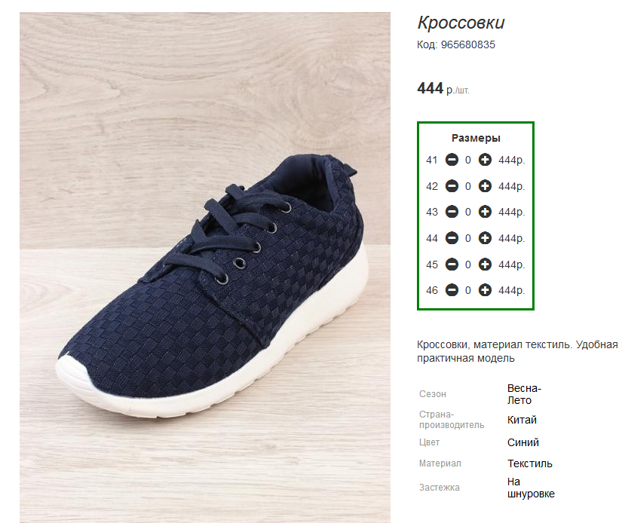
Task: Click the size 46 quantity value
Action: coord(468,290)
